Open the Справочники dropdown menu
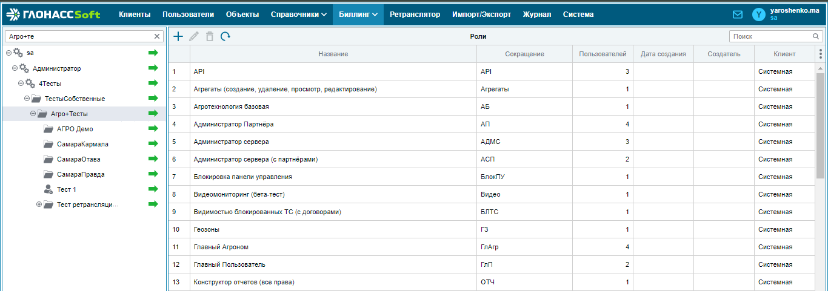Viewport: 828px width, 291px height. pyautogui.click(x=299, y=15)
